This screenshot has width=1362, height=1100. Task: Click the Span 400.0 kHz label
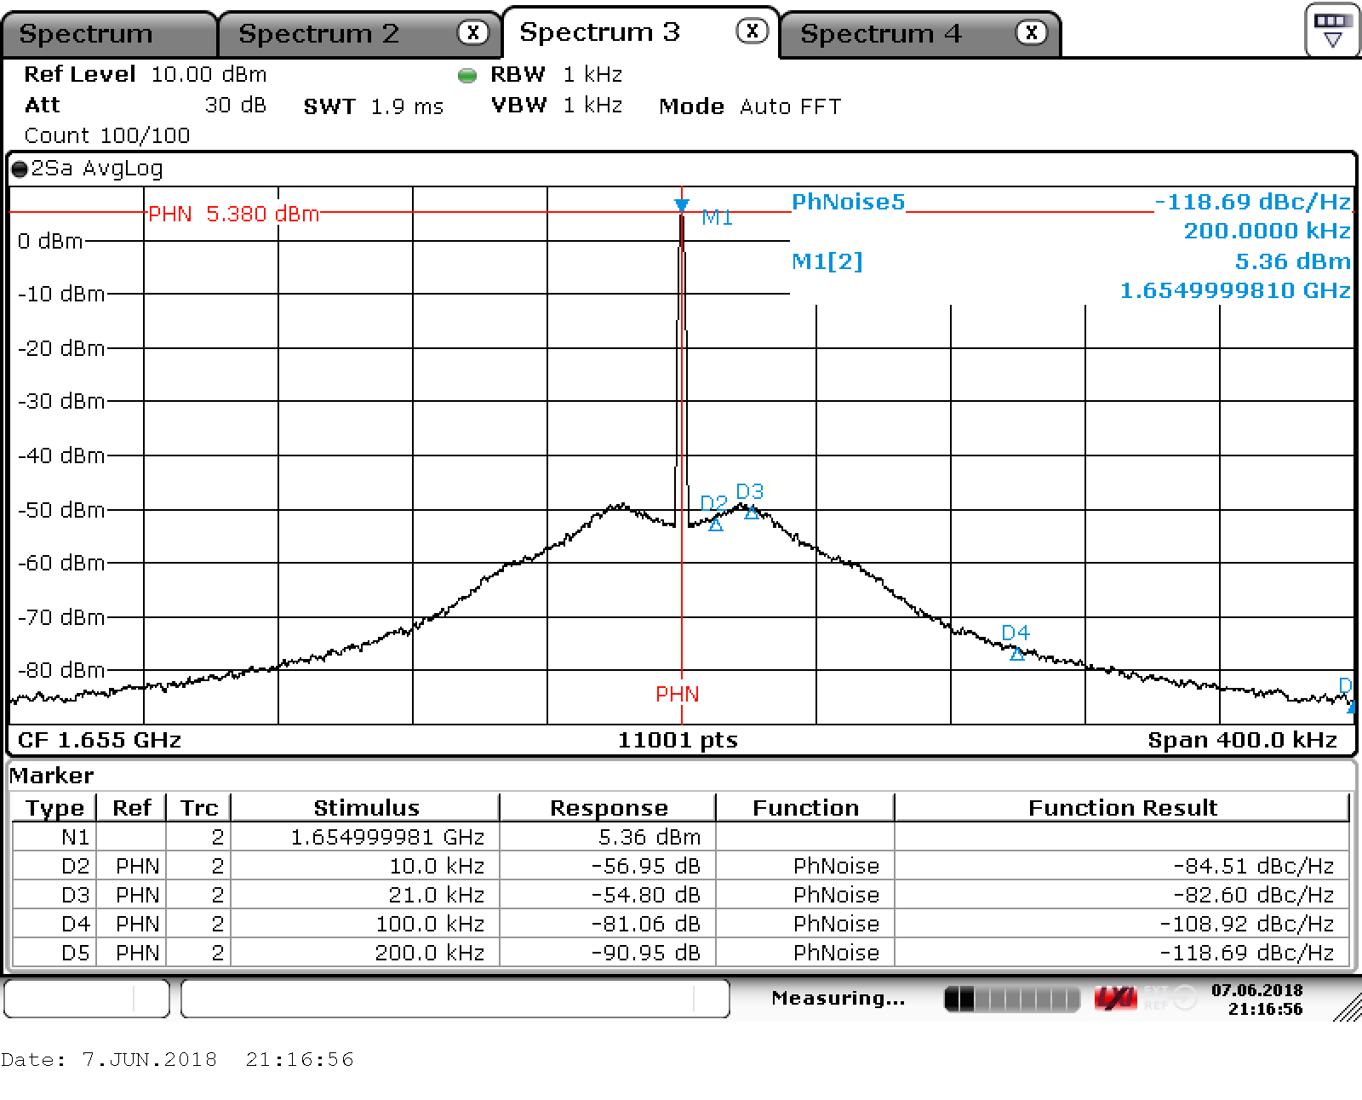pos(1242,740)
